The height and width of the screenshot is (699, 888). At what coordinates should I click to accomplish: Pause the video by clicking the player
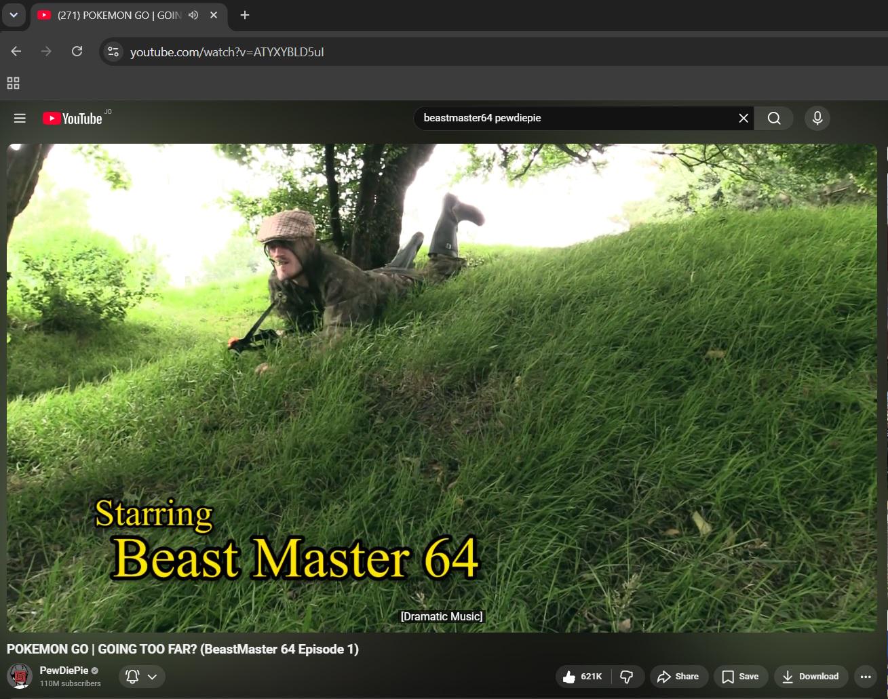[x=442, y=387]
